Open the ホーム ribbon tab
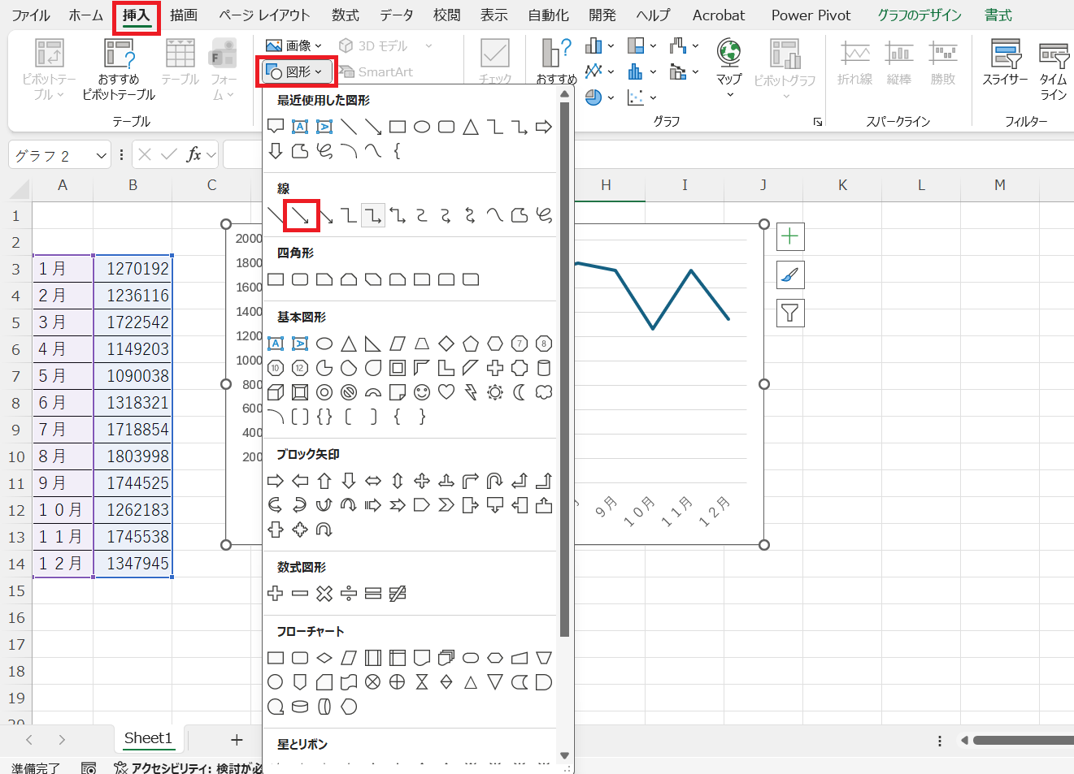The height and width of the screenshot is (774, 1074). [x=85, y=15]
